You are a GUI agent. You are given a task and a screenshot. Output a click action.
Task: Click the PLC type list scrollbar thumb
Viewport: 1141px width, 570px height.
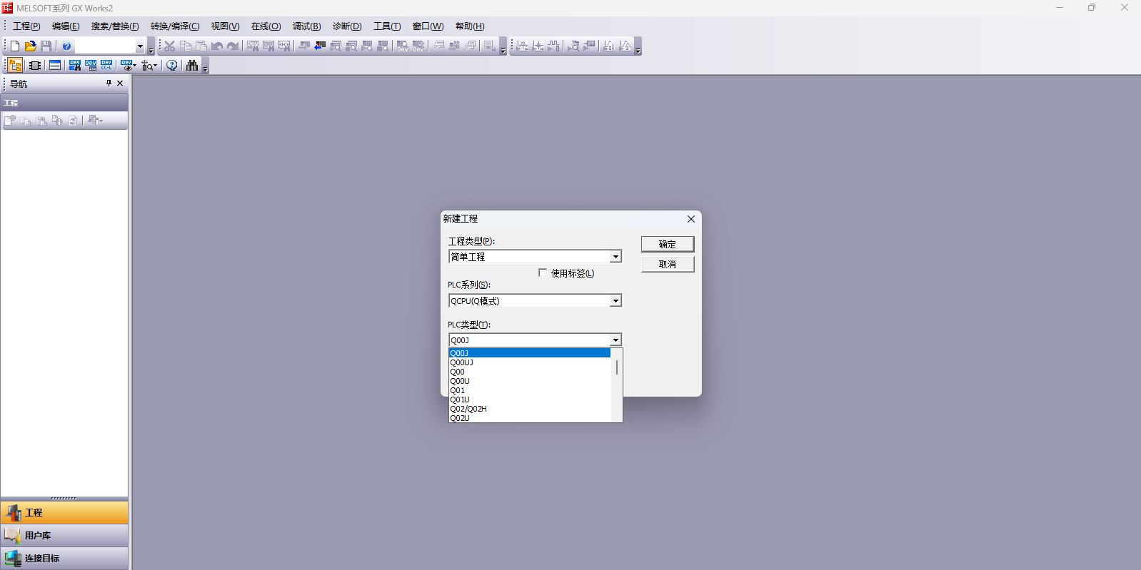(617, 367)
